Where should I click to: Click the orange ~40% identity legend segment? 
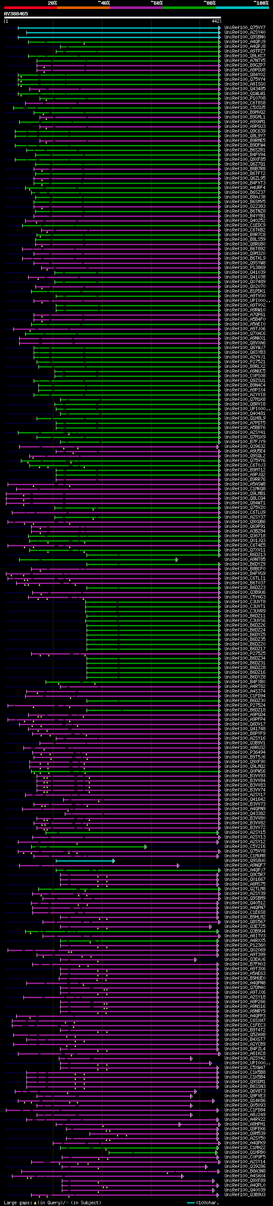pyautogui.click(x=84, y=8)
